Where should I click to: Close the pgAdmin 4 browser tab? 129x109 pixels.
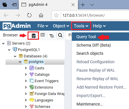click(73, 5)
